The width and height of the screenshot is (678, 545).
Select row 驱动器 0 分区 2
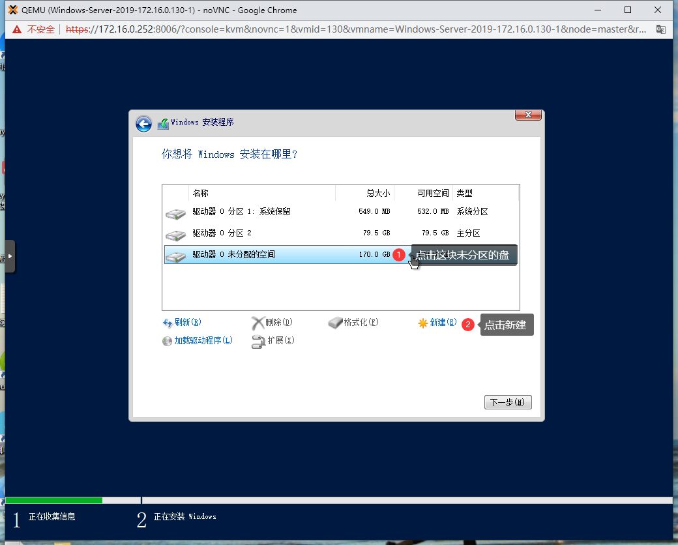341,233
